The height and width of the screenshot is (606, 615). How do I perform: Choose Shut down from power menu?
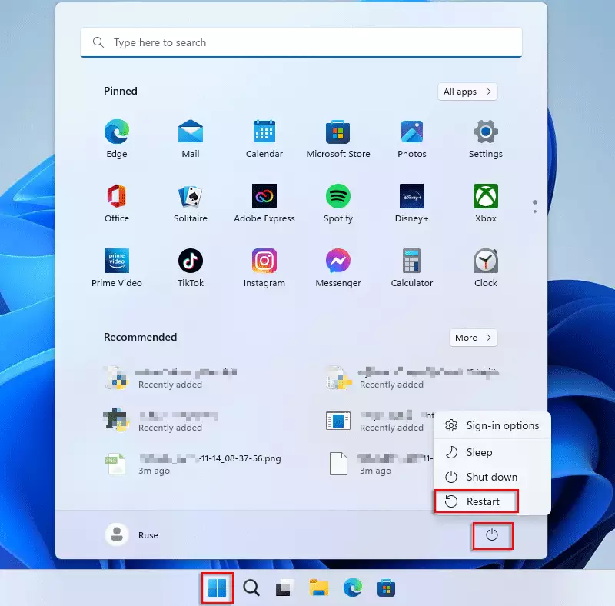click(490, 477)
